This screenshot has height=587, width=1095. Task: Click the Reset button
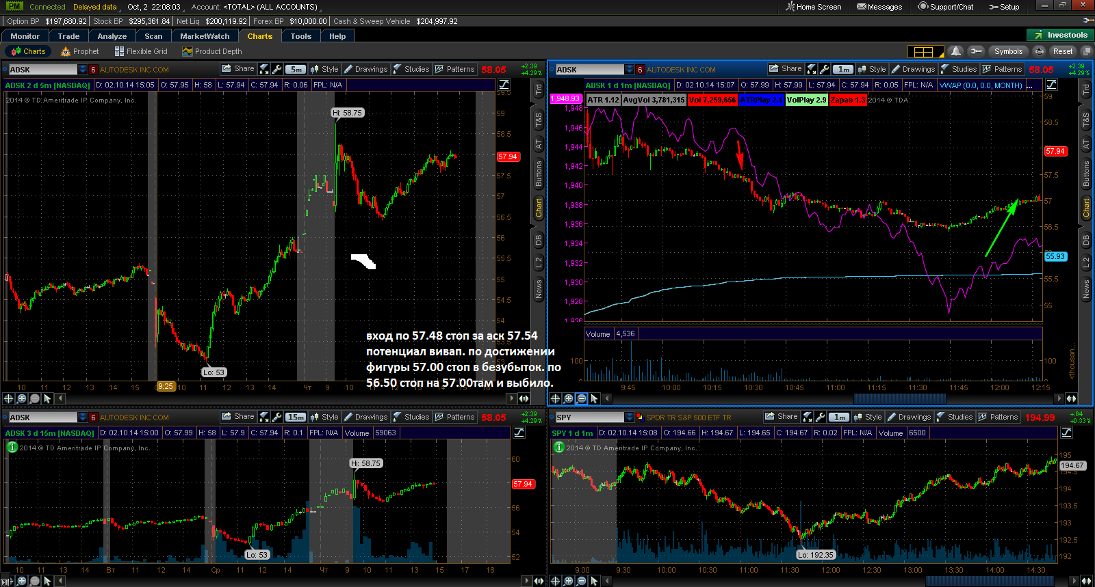[1063, 51]
